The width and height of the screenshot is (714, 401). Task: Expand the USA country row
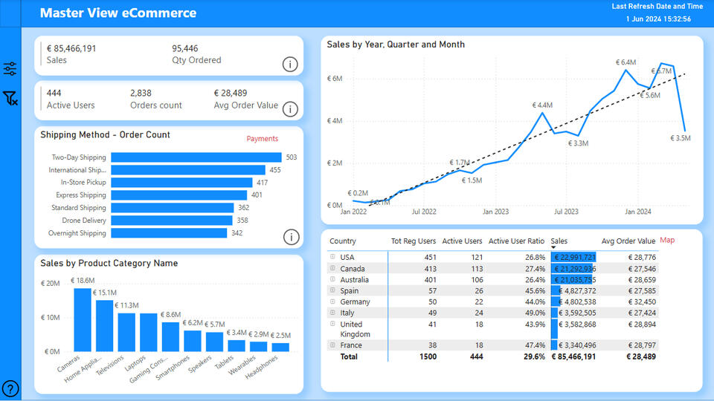[332, 257]
